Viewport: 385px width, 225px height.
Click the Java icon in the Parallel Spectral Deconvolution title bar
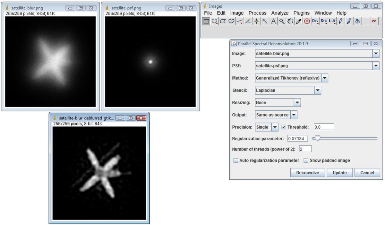[234, 44]
